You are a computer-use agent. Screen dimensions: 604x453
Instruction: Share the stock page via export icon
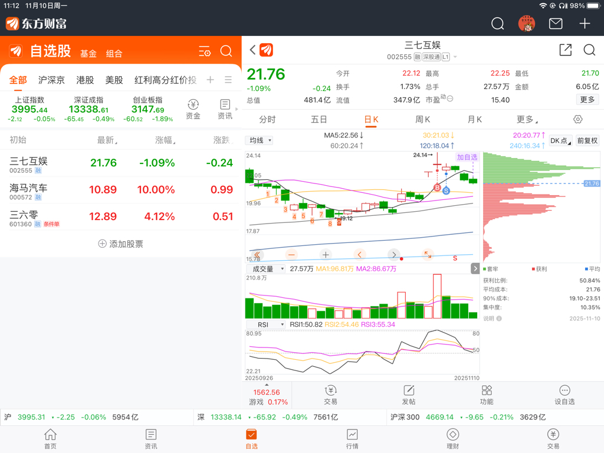pos(566,50)
